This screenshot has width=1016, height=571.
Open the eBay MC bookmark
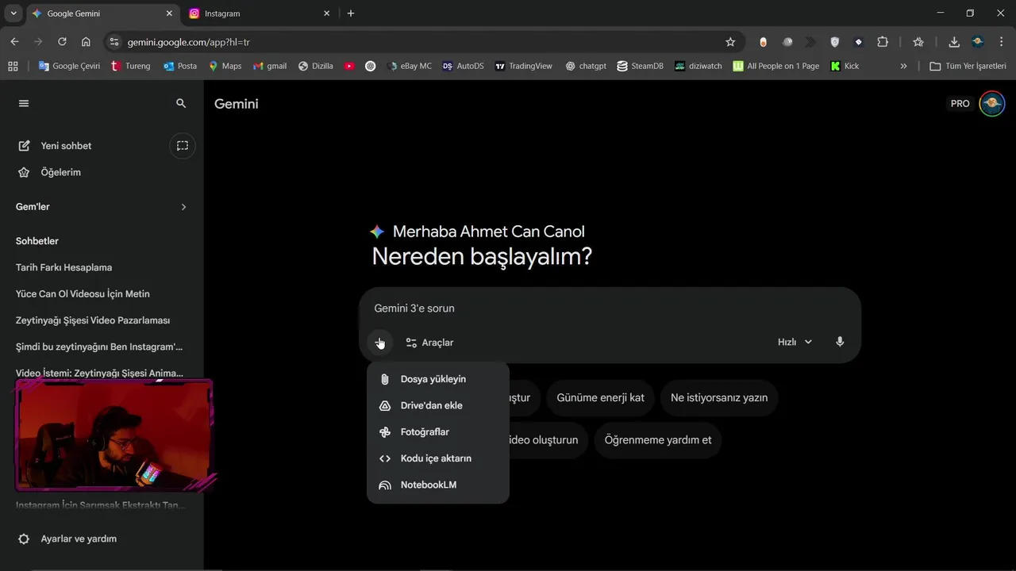410,66
